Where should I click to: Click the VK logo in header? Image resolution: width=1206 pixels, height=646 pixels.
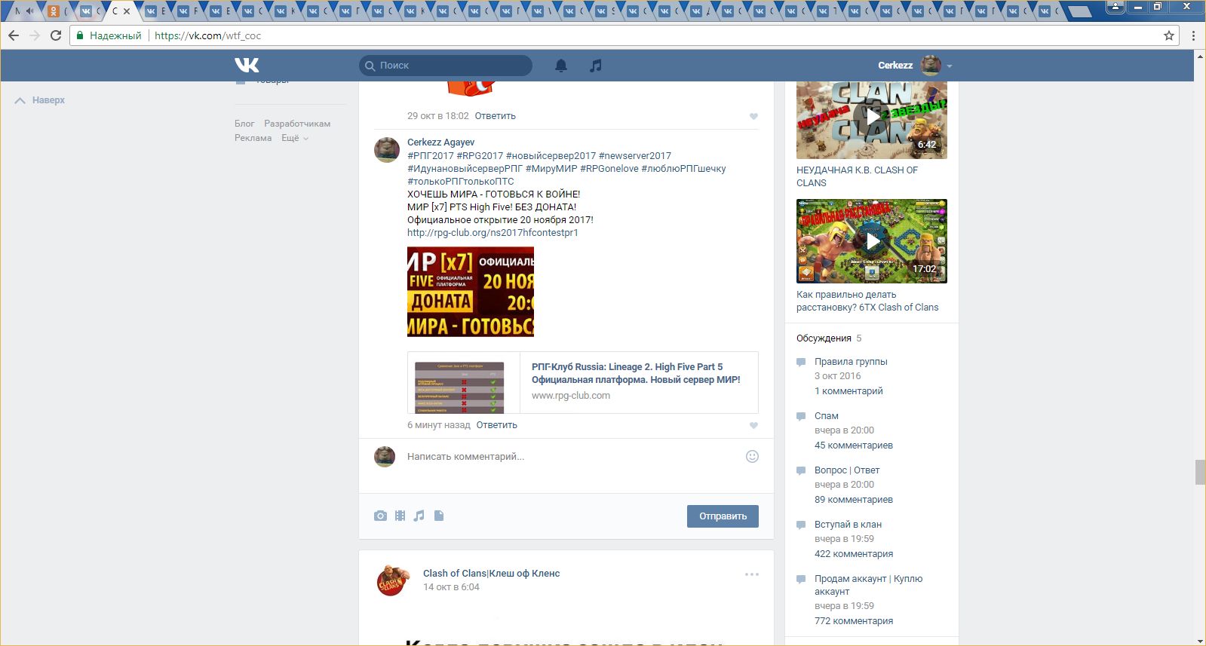click(x=247, y=66)
